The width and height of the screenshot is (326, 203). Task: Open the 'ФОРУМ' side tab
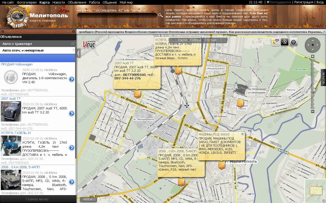323,78
